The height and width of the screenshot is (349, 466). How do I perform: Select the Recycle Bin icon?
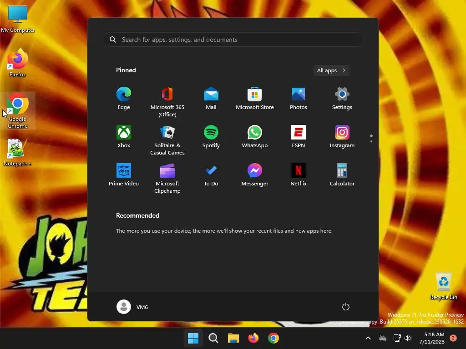443,286
